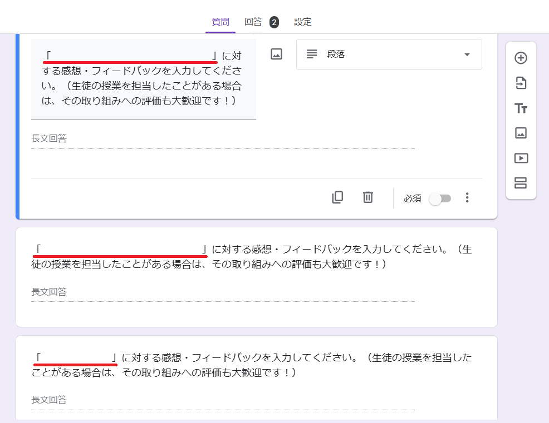This screenshot has width=549, height=423.
Task: Add a video using the side toolbar
Action: [x=521, y=158]
